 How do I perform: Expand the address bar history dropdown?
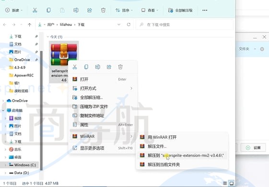119,25
